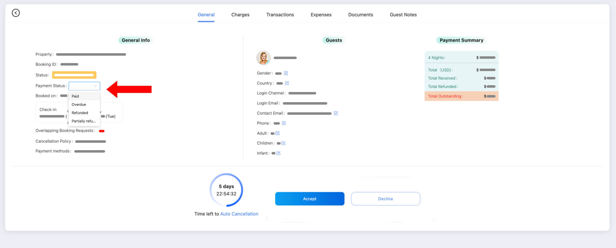
Task: Click the Payment Summary heading
Action: [461, 40]
